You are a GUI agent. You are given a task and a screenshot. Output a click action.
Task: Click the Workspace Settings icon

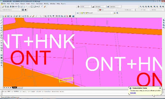tap(23, 10)
